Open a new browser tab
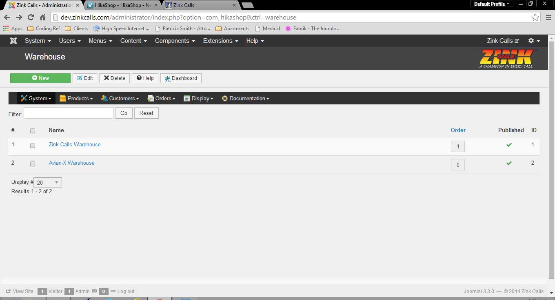555x300 pixels. [x=247, y=5]
